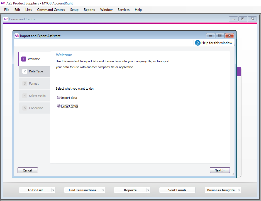The image size is (261, 201).
Task: Click Help for this window link
Action: [216, 43]
